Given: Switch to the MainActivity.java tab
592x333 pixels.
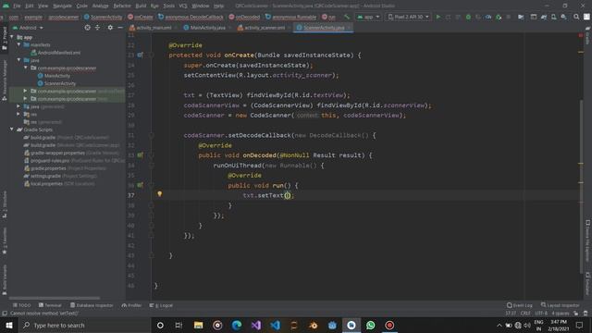Looking at the screenshot, I should coord(207,28).
